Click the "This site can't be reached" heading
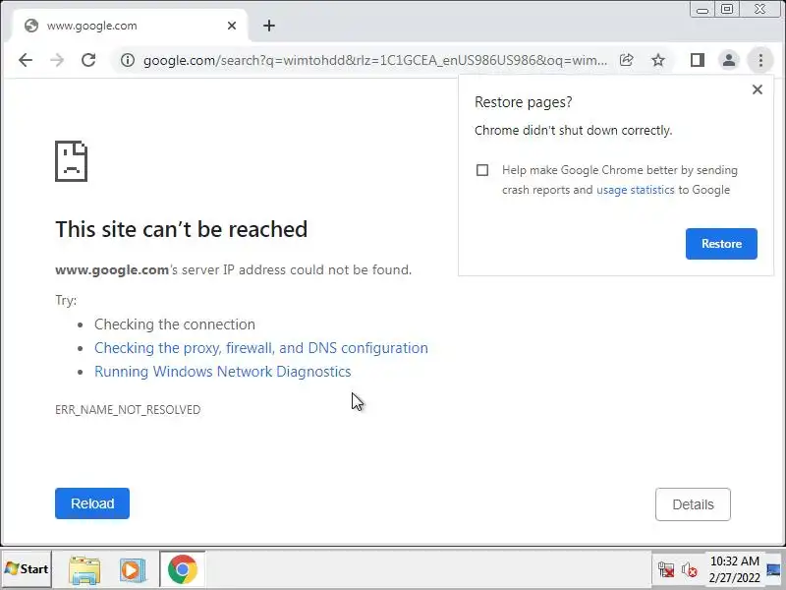This screenshot has width=786, height=590. pos(182,229)
